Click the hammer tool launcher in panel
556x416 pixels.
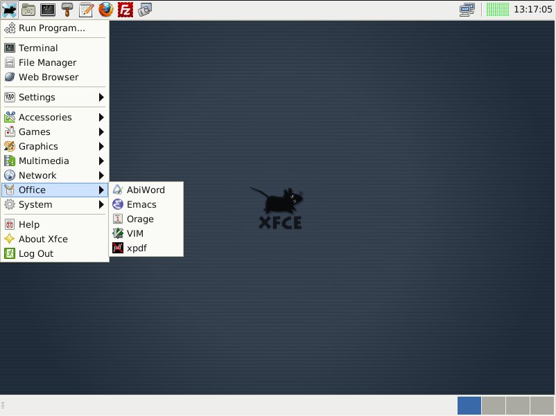click(x=67, y=10)
